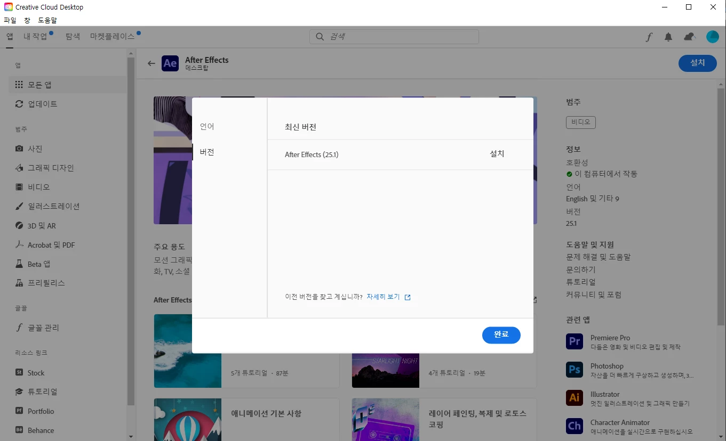Viewport: 726px width, 441px height.
Task: Open the 파일 menu
Action: tap(10, 20)
